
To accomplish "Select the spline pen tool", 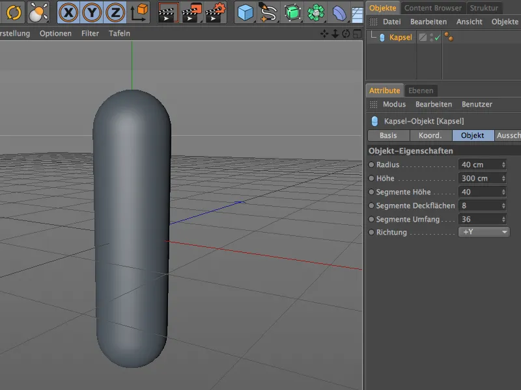I will click(268, 12).
